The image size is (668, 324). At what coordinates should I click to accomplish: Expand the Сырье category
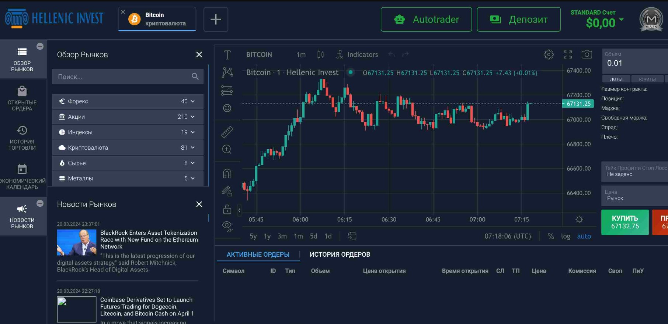pos(128,163)
